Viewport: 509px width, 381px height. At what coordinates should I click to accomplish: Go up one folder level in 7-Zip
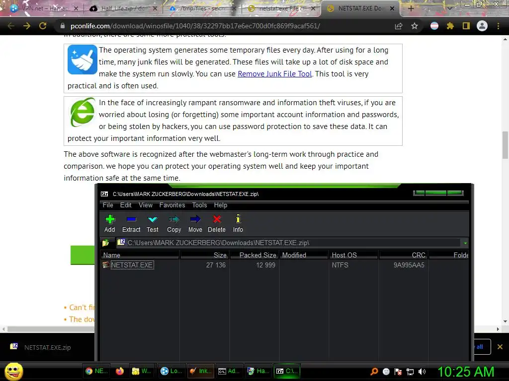pyautogui.click(x=105, y=243)
